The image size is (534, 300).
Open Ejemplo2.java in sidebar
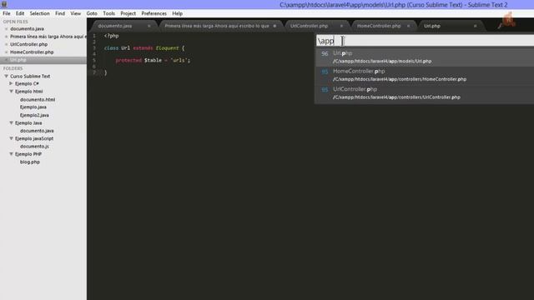pyautogui.click(x=34, y=115)
